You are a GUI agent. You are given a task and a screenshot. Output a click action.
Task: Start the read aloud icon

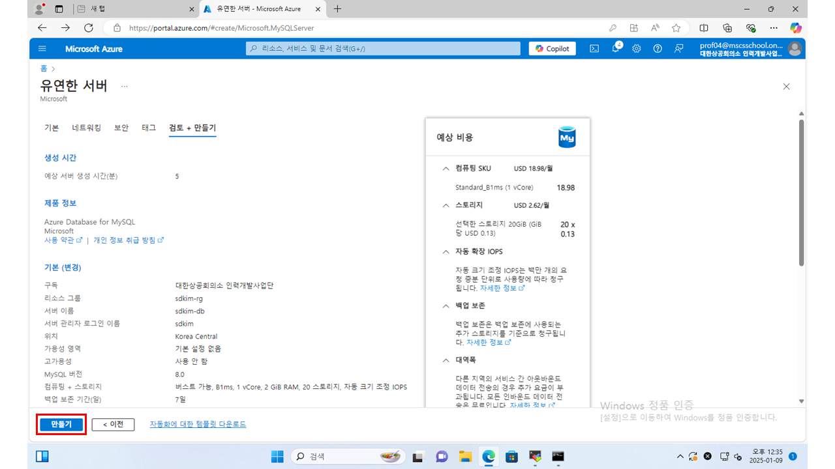pos(655,28)
